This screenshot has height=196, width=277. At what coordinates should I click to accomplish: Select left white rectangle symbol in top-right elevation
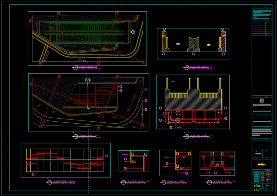pyautogui.click(x=178, y=44)
